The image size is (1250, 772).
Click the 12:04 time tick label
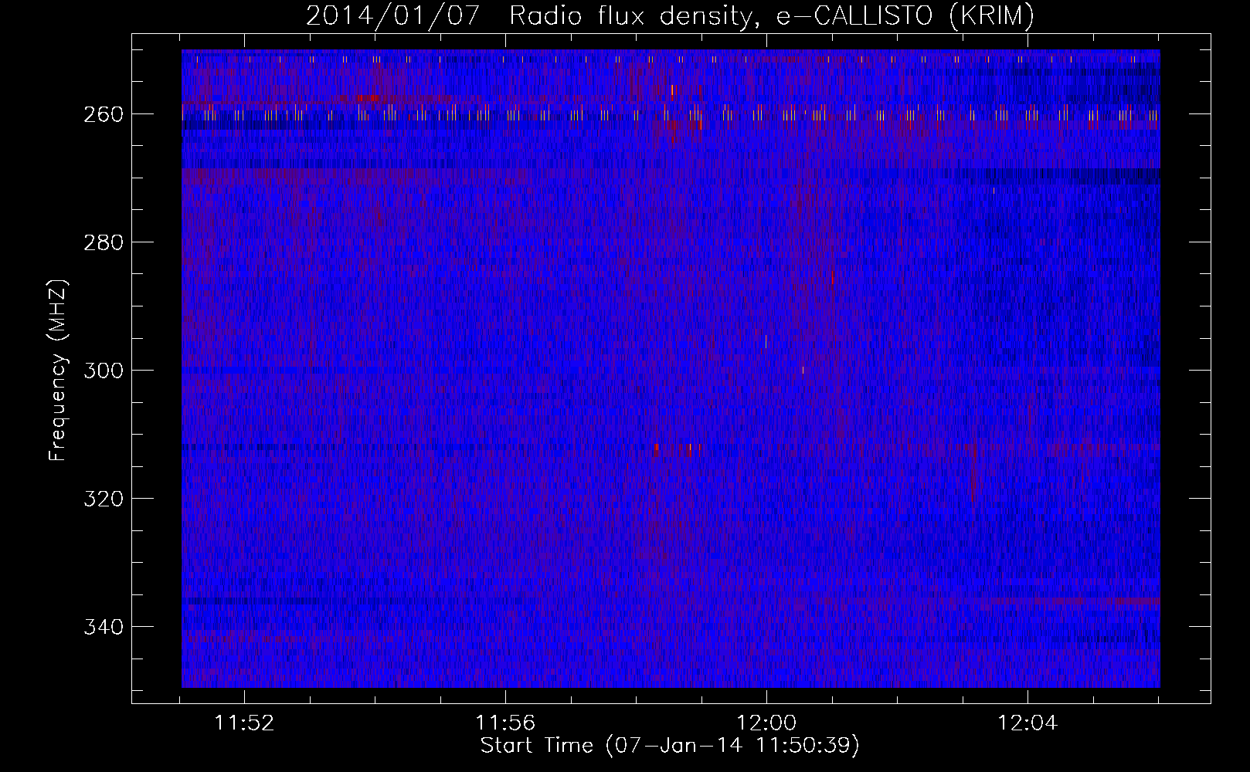point(1028,723)
